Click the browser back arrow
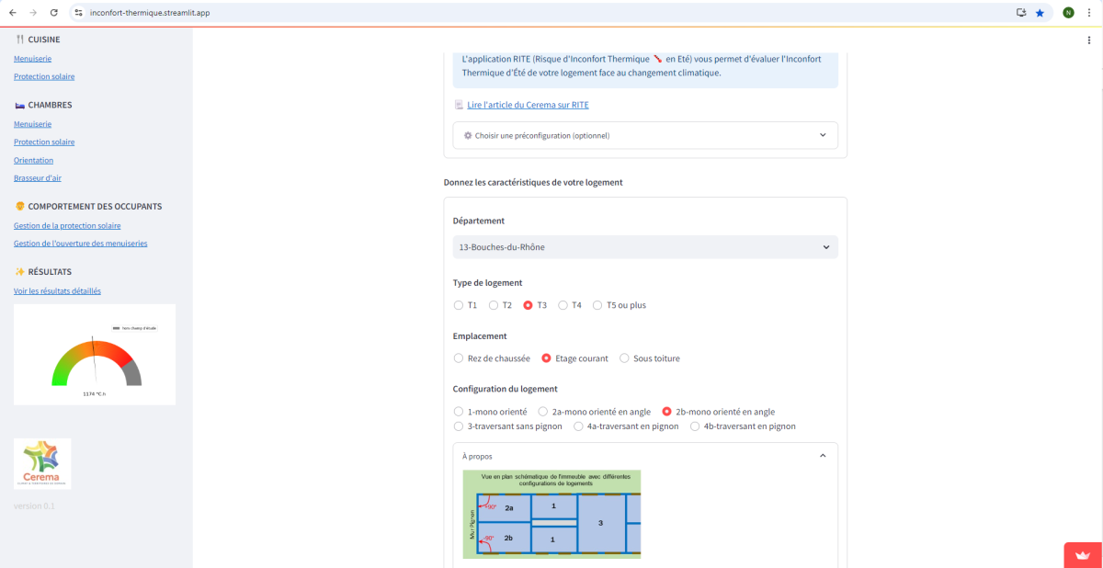The image size is (1103, 568). [x=12, y=13]
